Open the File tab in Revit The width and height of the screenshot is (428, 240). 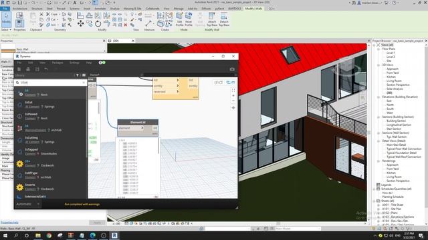coord(5,9)
